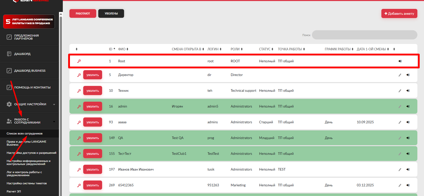Select the РАБОТАЮТ tab
The image size is (424, 196).
pos(83,13)
